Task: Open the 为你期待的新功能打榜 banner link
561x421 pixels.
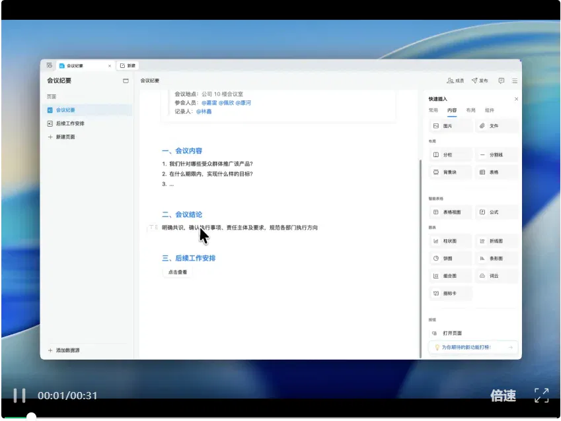Action: coord(473,347)
